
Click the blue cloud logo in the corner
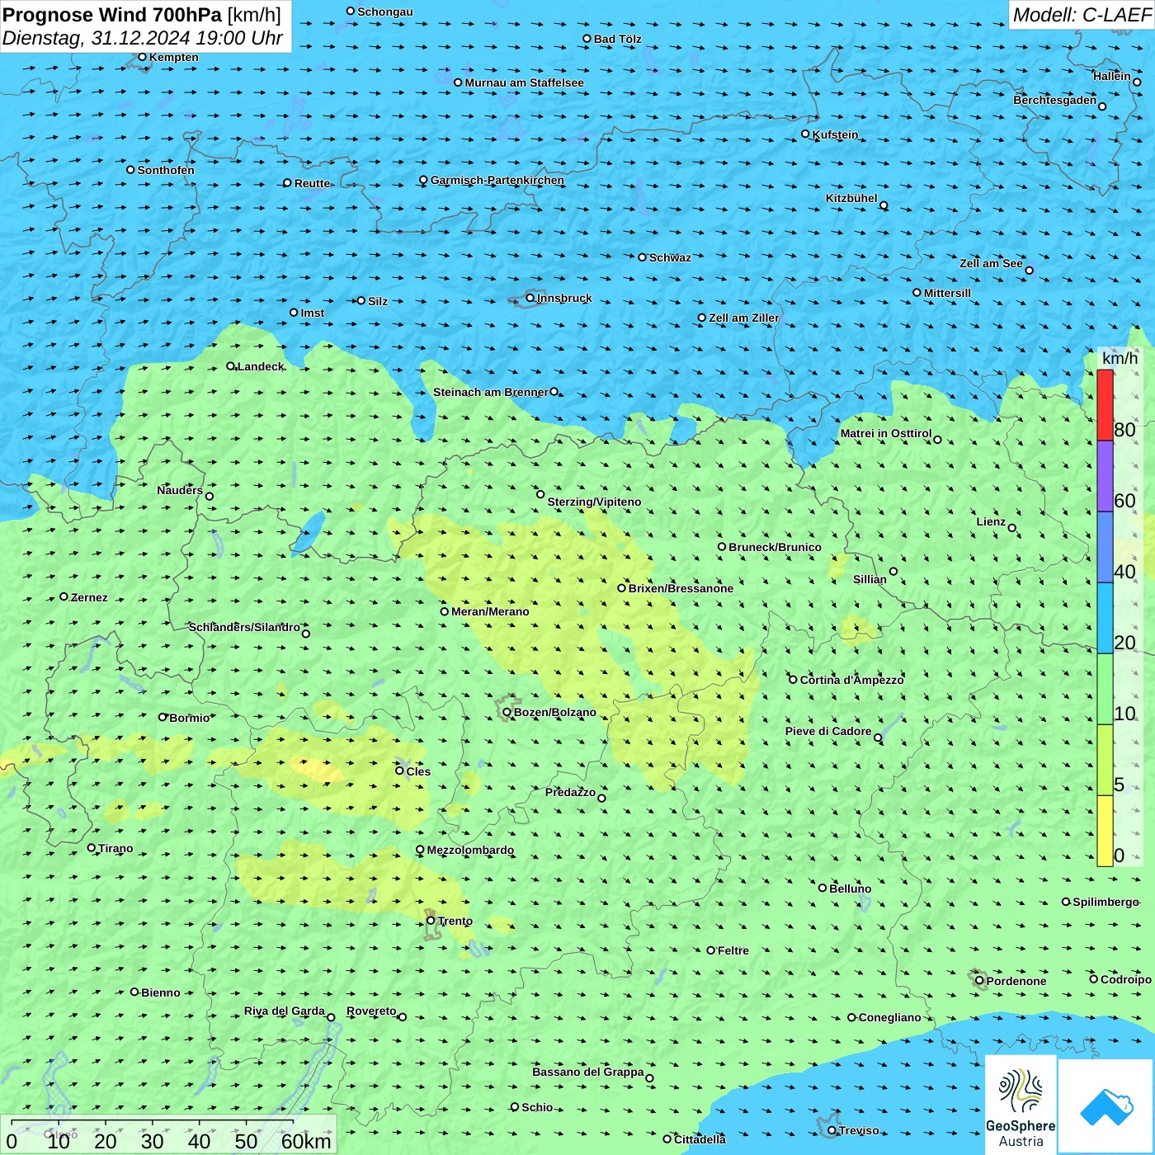click(1105, 1105)
